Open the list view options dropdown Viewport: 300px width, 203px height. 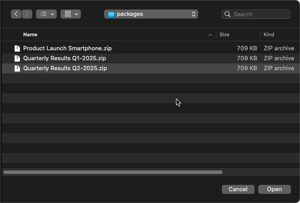pyautogui.click(x=46, y=14)
